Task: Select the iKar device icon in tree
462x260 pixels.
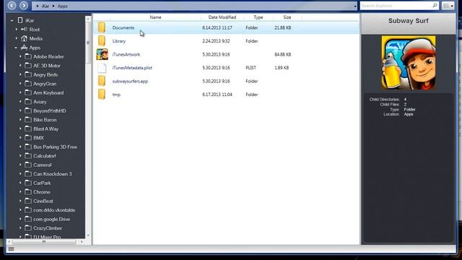Action: pyautogui.click(x=20, y=20)
